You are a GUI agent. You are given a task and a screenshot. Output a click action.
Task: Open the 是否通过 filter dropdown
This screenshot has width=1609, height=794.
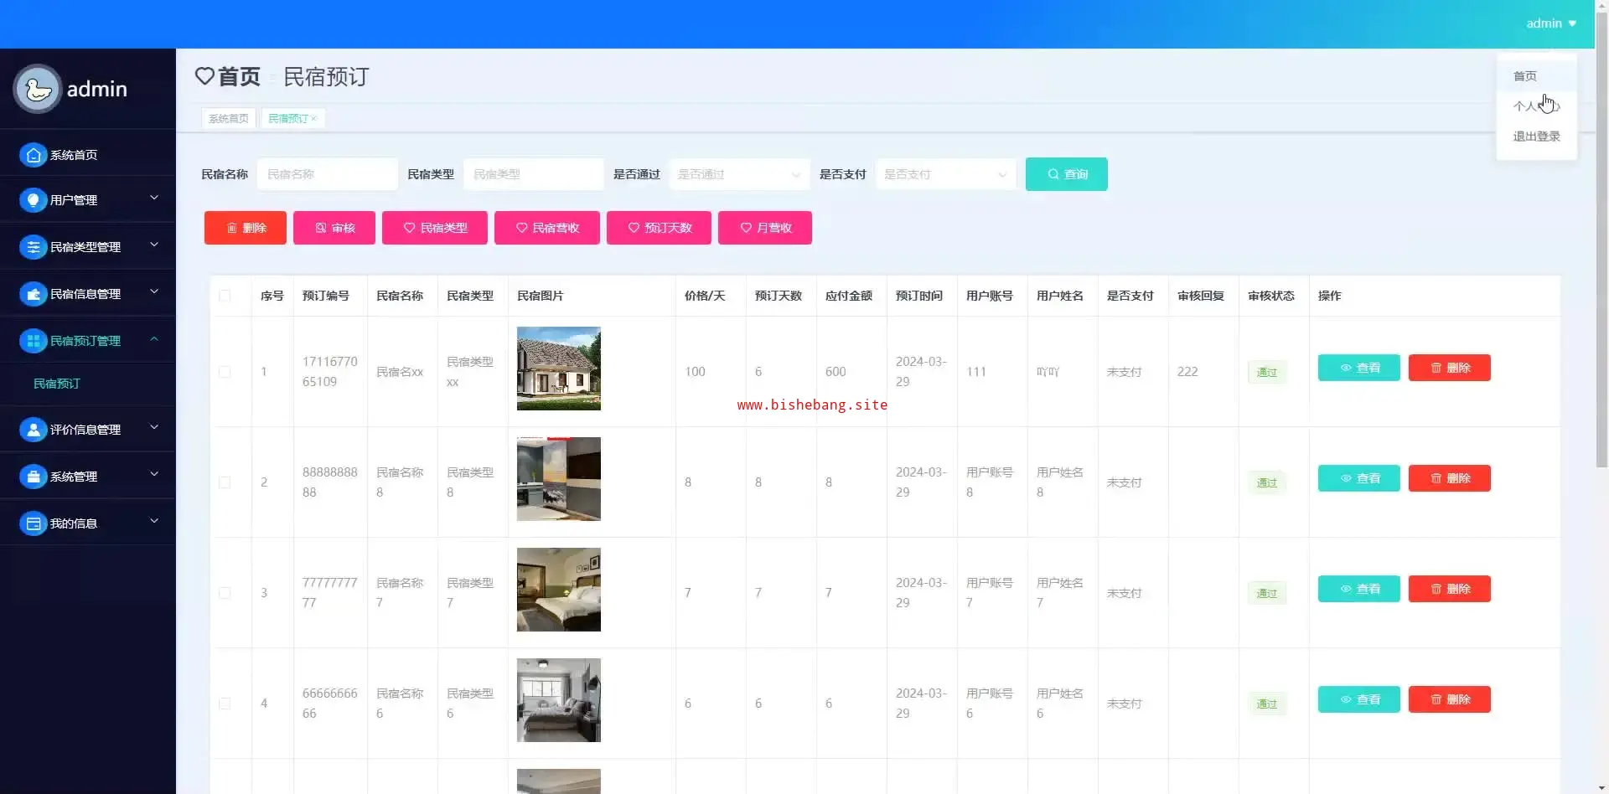click(x=738, y=174)
